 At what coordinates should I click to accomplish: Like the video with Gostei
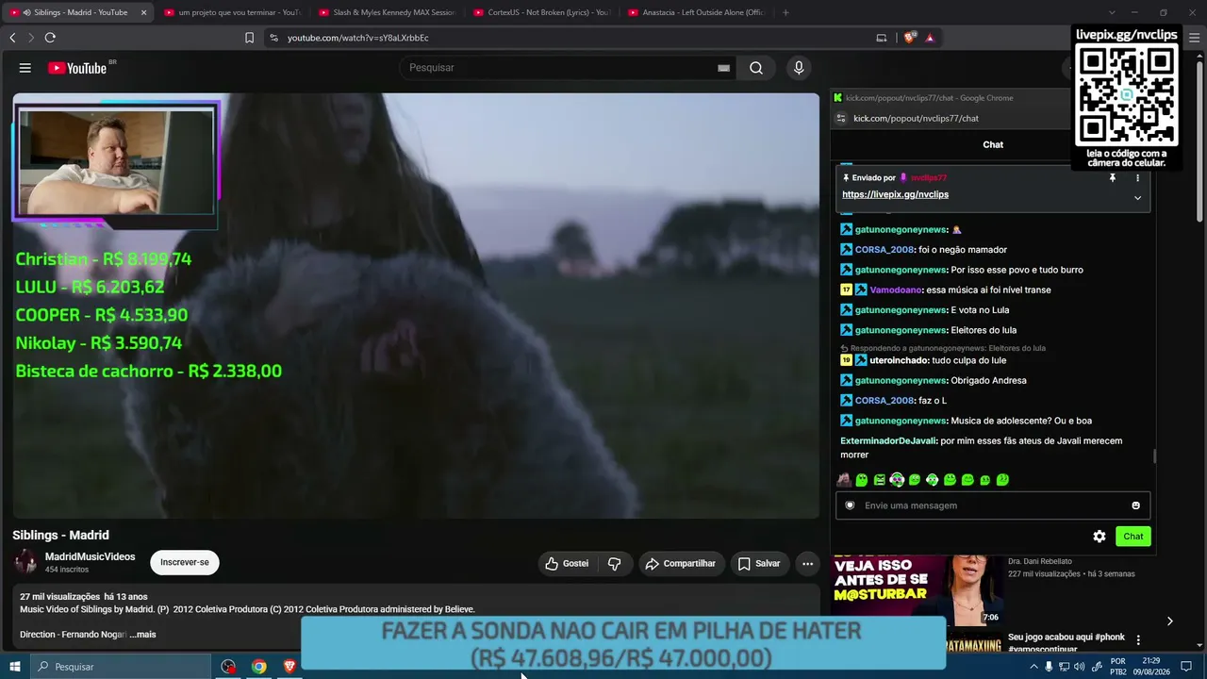coord(567,564)
